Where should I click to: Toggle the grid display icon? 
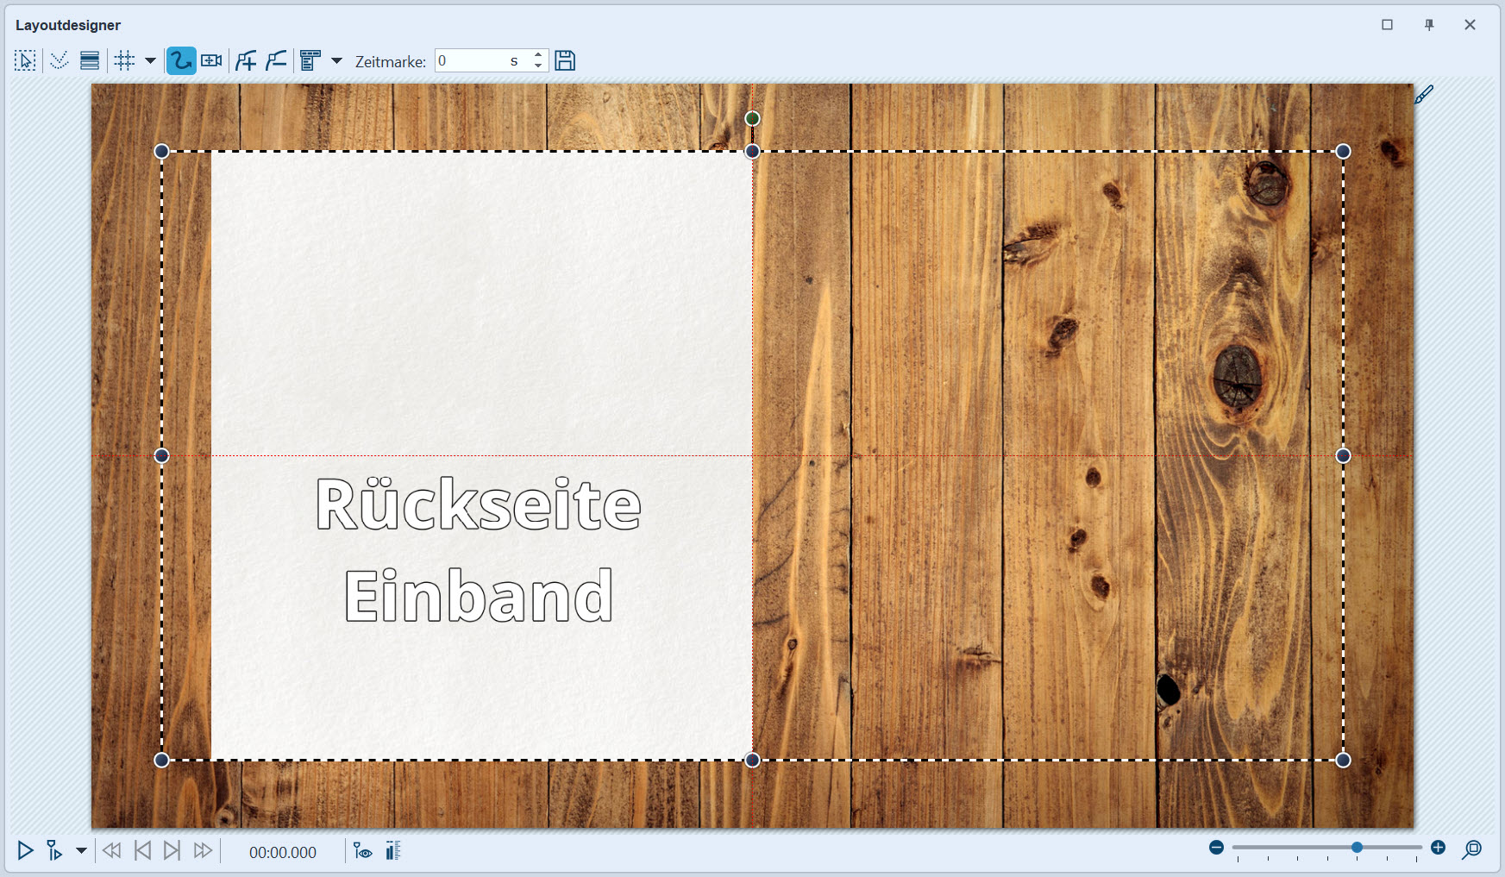click(x=125, y=60)
